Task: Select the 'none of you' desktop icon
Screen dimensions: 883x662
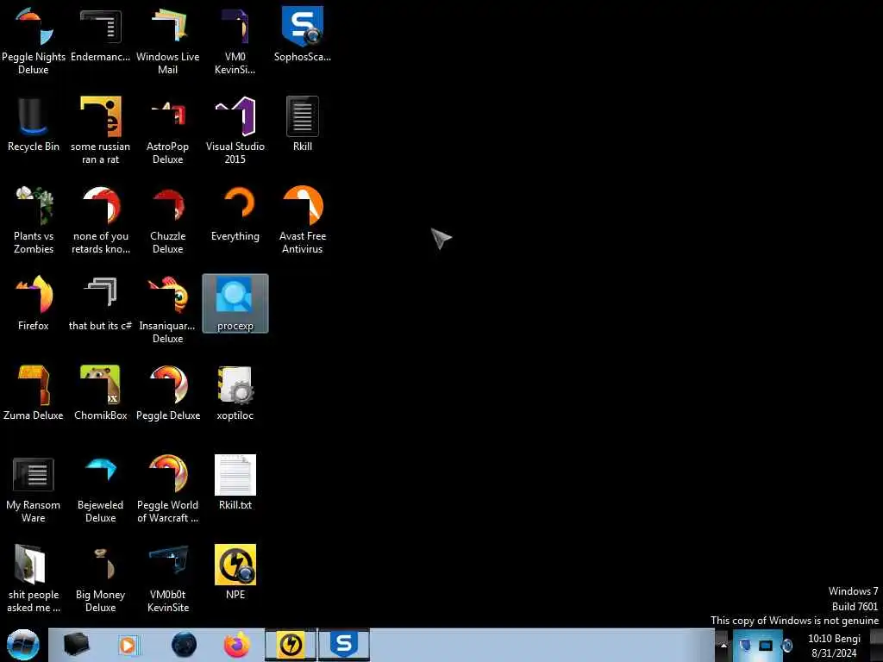Action: click(x=100, y=220)
